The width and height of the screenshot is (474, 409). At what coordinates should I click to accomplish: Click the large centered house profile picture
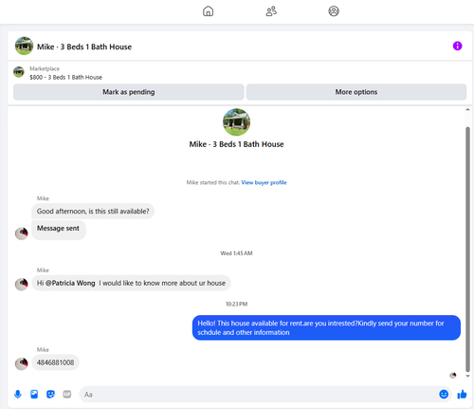236,122
